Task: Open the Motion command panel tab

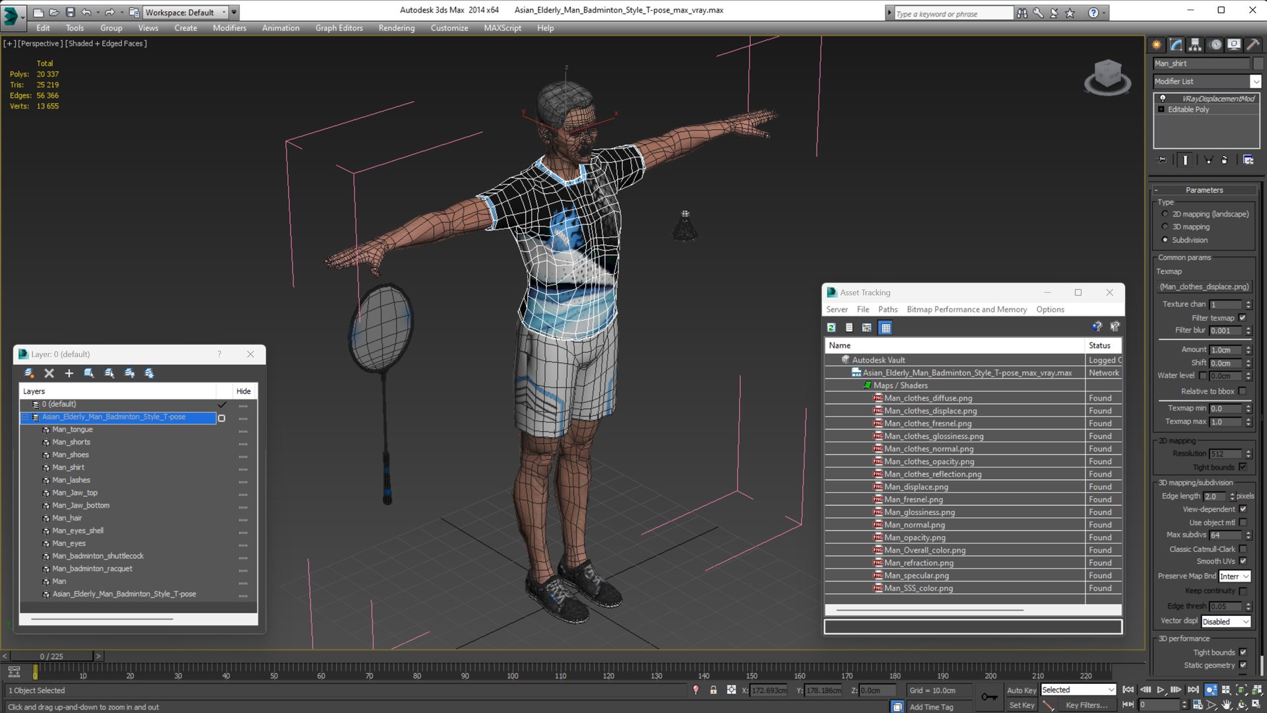Action: [1216, 45]
